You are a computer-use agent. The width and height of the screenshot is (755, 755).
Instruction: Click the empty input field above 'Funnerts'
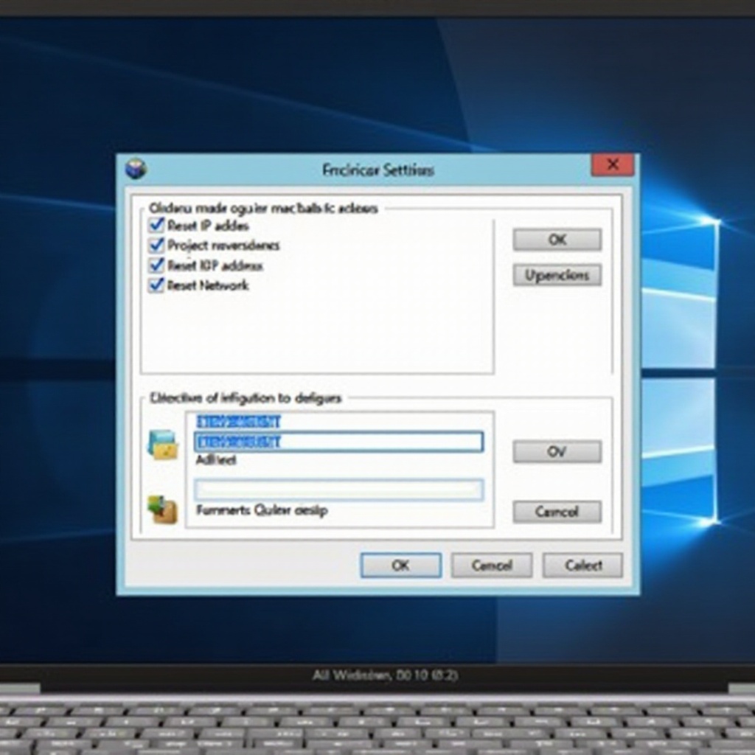[x=338, y=490]
